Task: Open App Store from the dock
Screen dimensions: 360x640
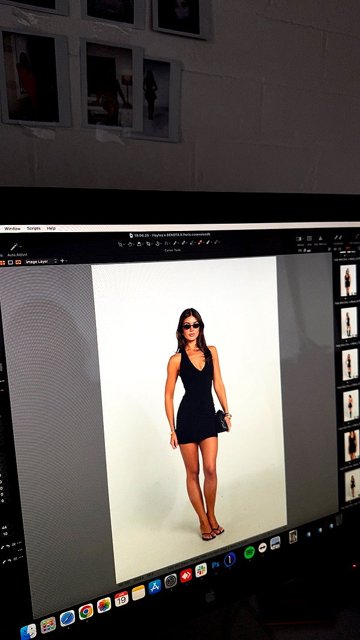Action: click(155, 587)
